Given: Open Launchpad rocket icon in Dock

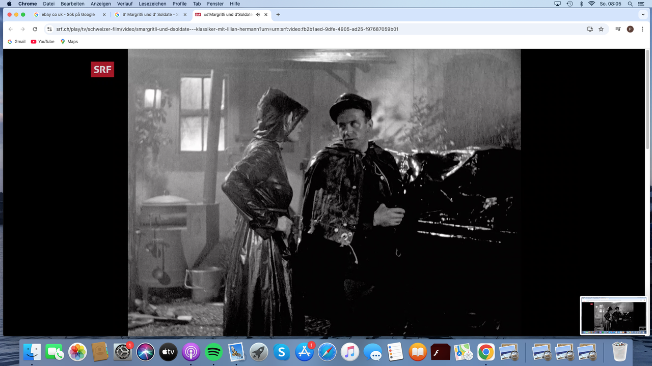Looking at the screenshot, I should point(259,351).
